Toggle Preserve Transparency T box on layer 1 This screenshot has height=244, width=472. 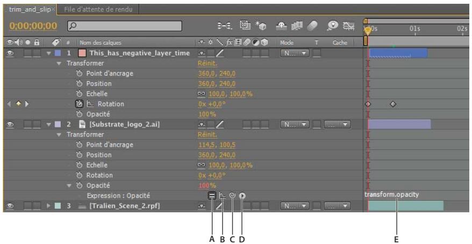(317, 54)
